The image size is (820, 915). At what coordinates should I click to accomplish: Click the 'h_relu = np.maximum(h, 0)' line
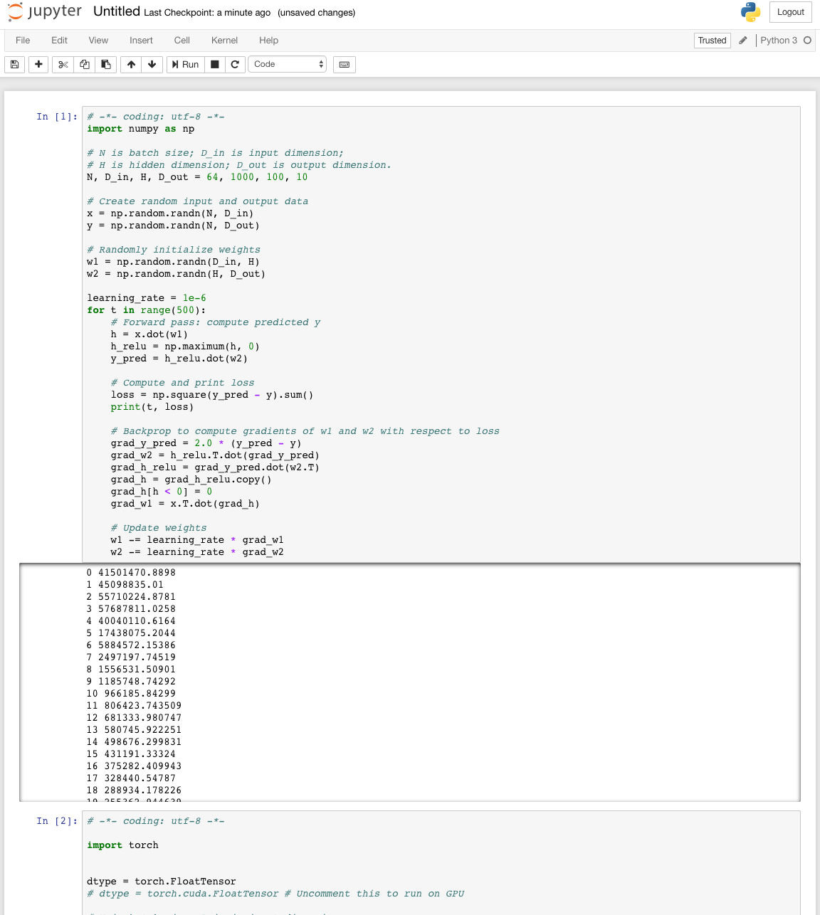(x=185, y=347)
